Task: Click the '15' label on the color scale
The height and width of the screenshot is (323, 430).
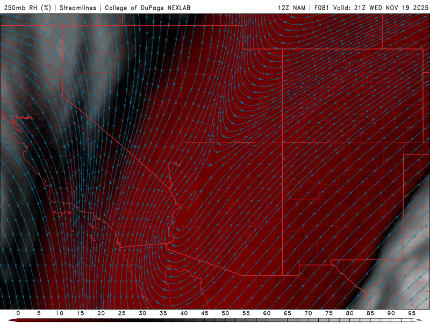Action: click(80, 313)
